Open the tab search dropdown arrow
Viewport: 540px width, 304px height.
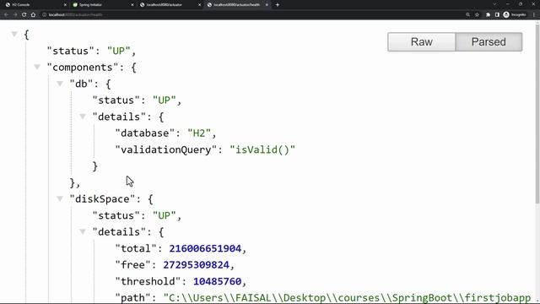tap(494, 4)
